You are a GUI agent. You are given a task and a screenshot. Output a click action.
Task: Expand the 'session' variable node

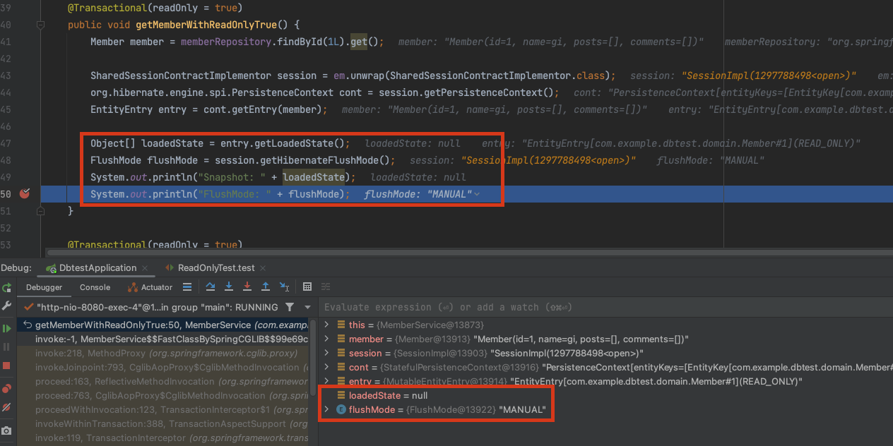point(326,353)
